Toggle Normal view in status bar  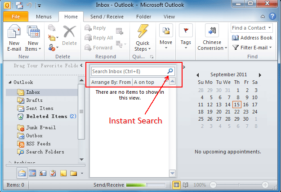[177, 185]
